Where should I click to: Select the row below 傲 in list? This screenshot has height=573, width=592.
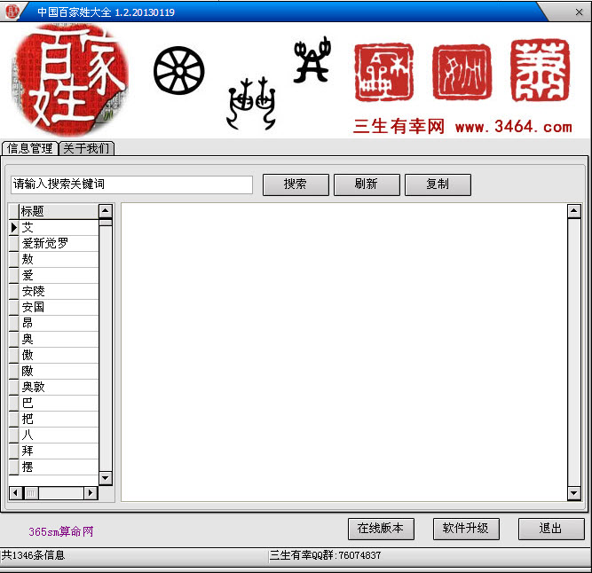tap(59, 371)
